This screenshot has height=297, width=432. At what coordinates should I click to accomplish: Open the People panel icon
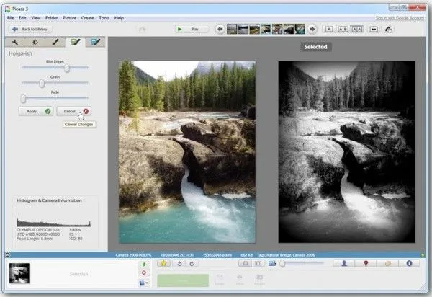tap(344, 263)
